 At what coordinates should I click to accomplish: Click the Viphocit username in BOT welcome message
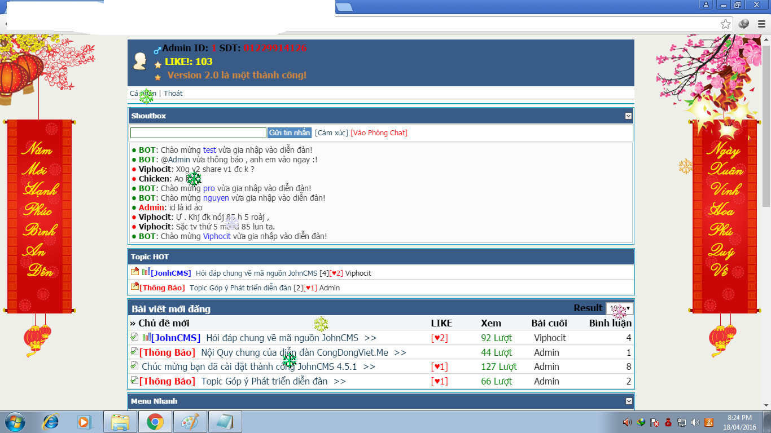[x=217, y=236]
